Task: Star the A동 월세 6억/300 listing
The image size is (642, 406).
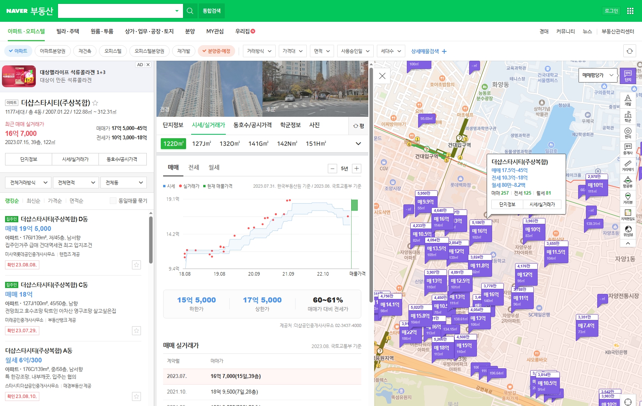Action: pos(136,397)
